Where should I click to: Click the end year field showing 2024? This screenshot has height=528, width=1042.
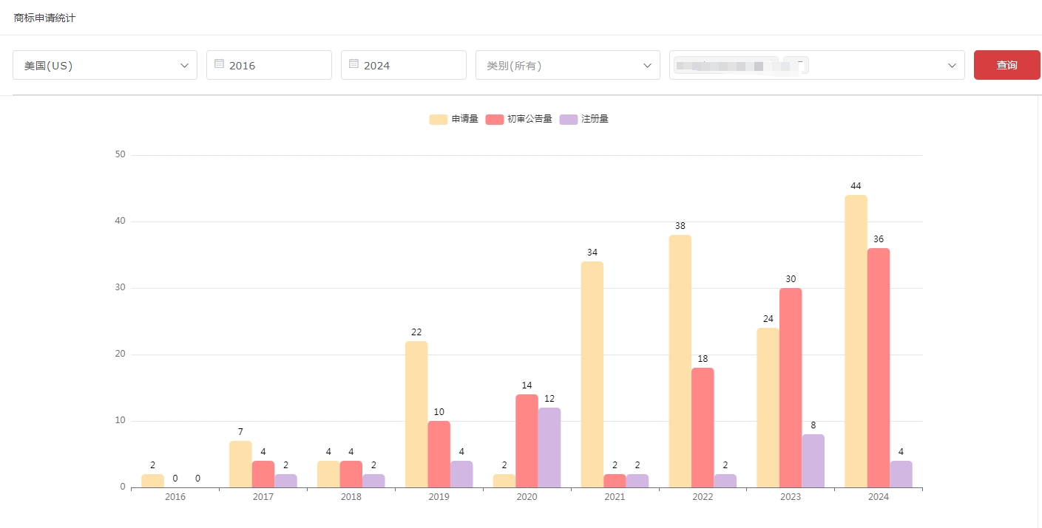pyautogui.click(x=408, y=66)
